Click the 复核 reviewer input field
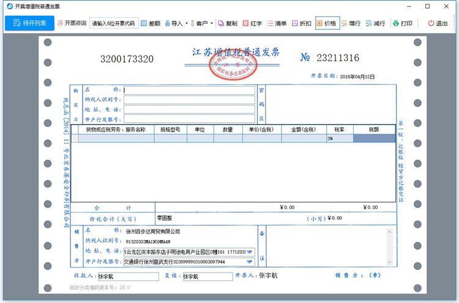 click(x=208, y=277)
